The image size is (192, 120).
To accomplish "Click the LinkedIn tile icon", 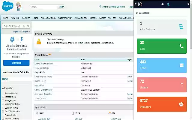I will (182, 85).
